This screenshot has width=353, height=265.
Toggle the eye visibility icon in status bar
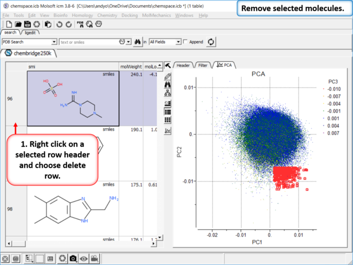pos(83,259)
